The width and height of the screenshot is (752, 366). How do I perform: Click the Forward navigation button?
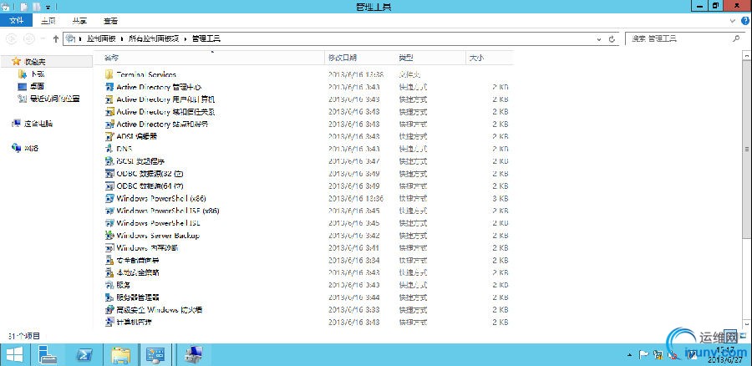pyautogui.click(x=28, y=38)
